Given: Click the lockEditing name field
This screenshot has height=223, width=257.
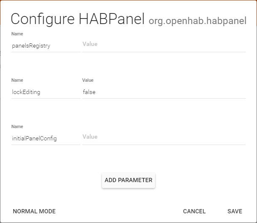Looking at the screenshot, I should 46,92.
